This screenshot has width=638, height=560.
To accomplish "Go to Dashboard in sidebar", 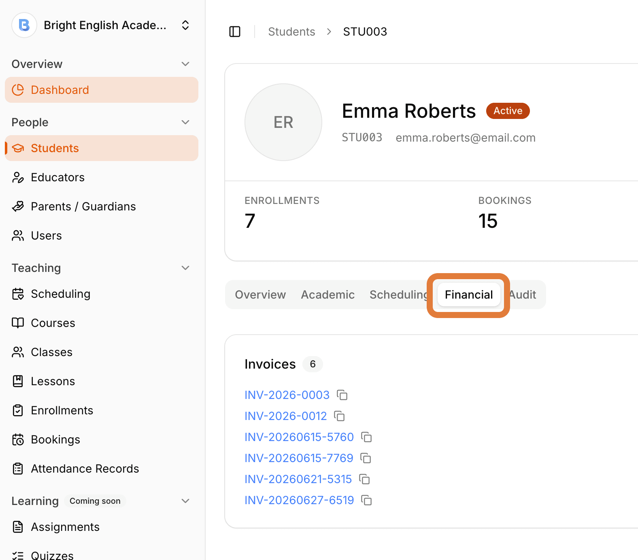I will pos(102,90).
